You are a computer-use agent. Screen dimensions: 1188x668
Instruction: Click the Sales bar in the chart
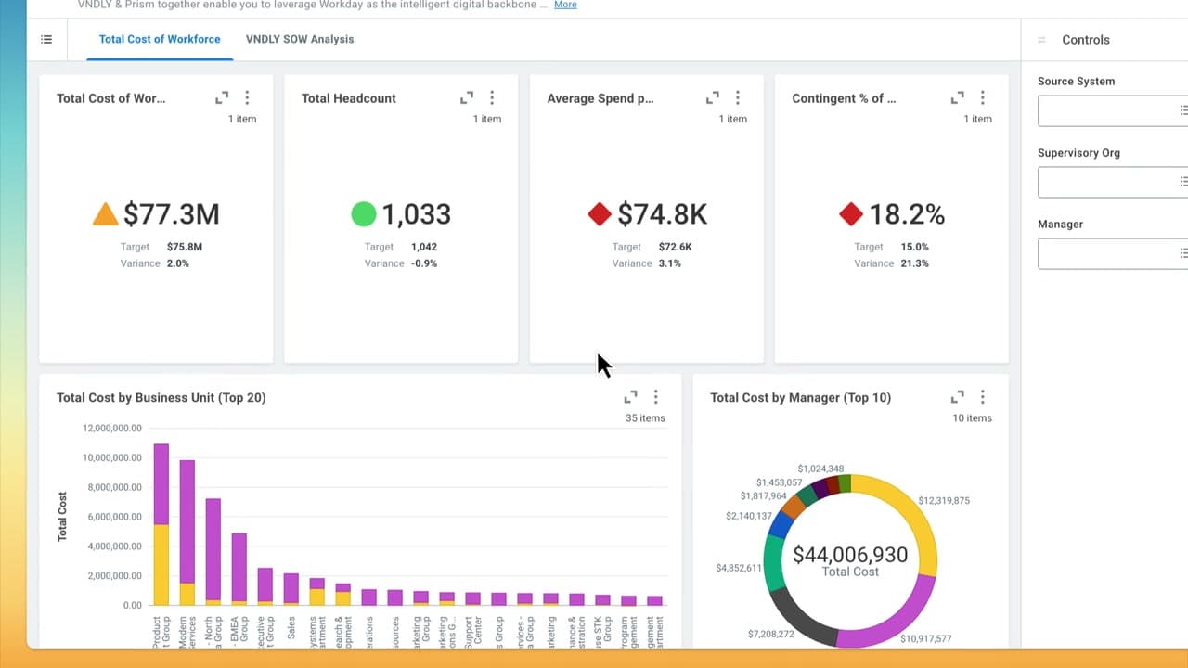(x=291, y=589)
